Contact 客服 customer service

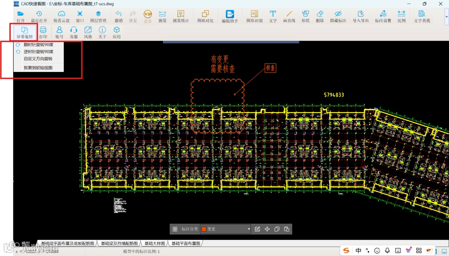click(74, 32)
